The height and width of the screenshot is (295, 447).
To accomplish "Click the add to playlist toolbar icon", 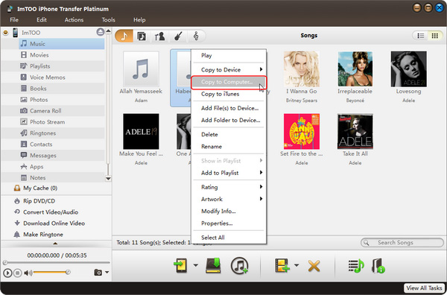I will click(x=356, y=265).
